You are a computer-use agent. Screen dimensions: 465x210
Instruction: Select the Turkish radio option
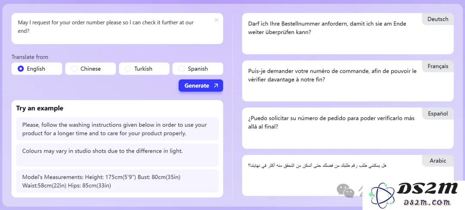click(144, 69)
